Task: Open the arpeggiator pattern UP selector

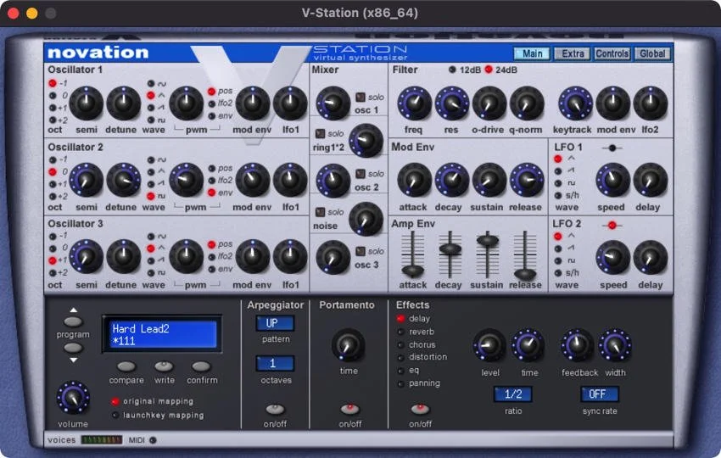Action: pyautogui.click(x=275, y=323)
